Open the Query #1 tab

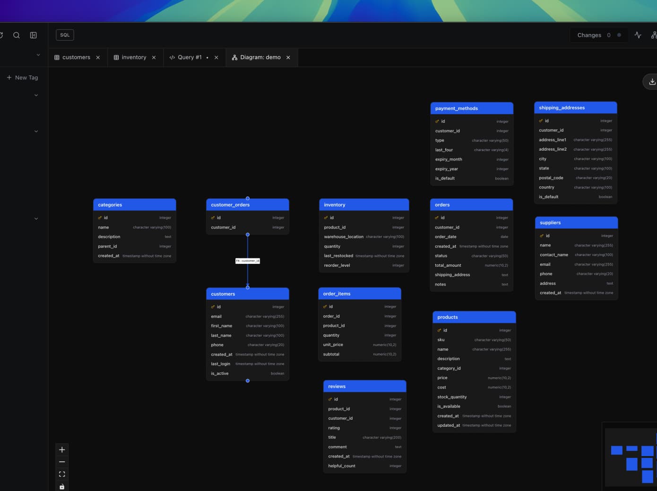[189, 57]
